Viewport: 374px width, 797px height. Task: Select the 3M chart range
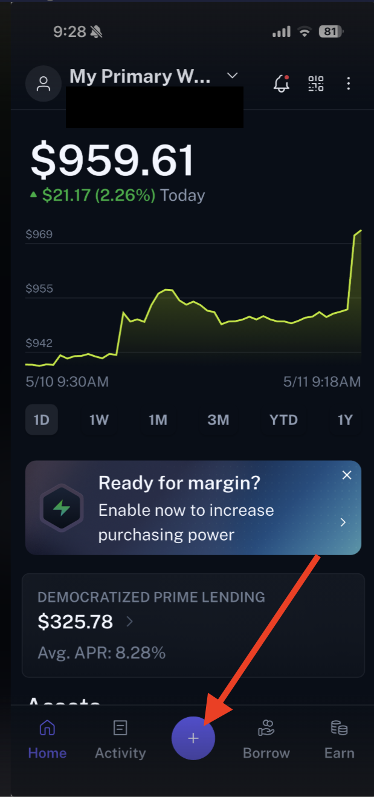218,420
